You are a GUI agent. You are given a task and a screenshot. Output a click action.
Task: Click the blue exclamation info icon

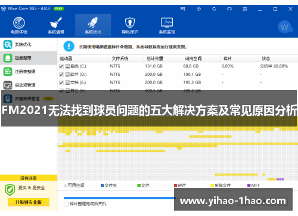(69, 46)
